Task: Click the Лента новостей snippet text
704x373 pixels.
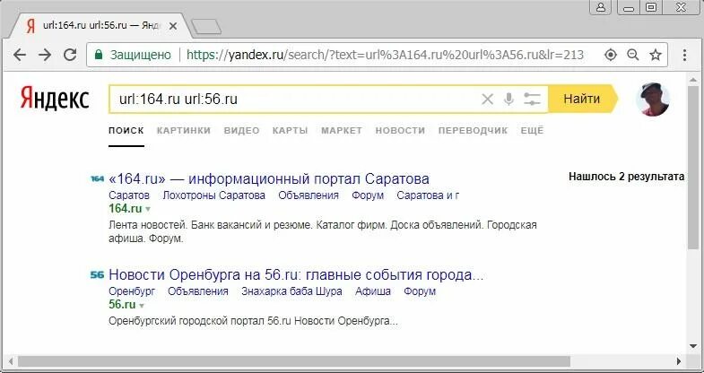Action: tap(323, 231)
